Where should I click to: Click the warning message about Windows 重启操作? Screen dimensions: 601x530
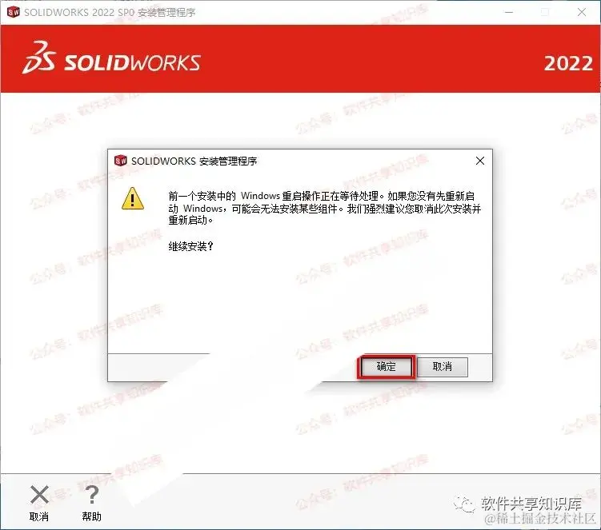point(325,208)
